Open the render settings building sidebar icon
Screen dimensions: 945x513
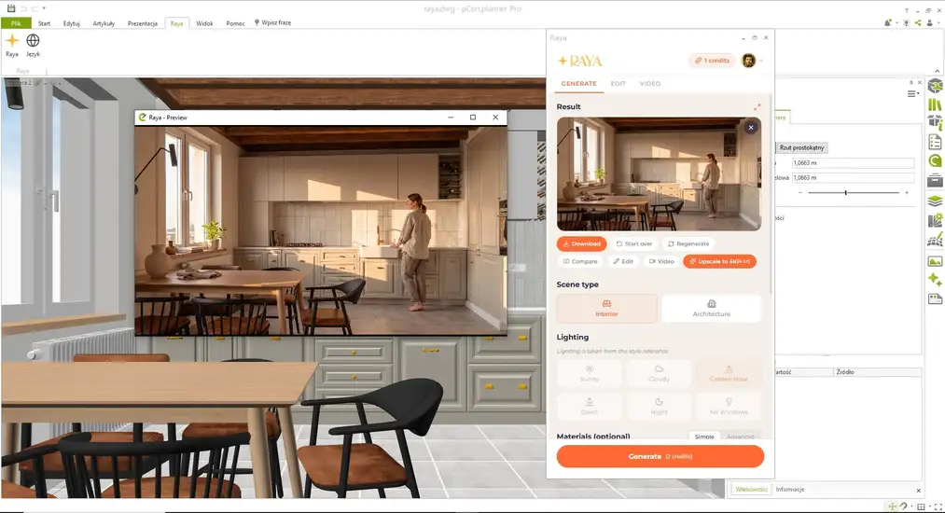click(x=935, y=221)
